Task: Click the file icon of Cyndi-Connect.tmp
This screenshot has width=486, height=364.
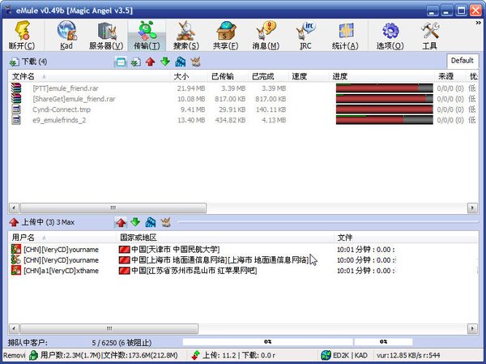Action: [16, 109]
